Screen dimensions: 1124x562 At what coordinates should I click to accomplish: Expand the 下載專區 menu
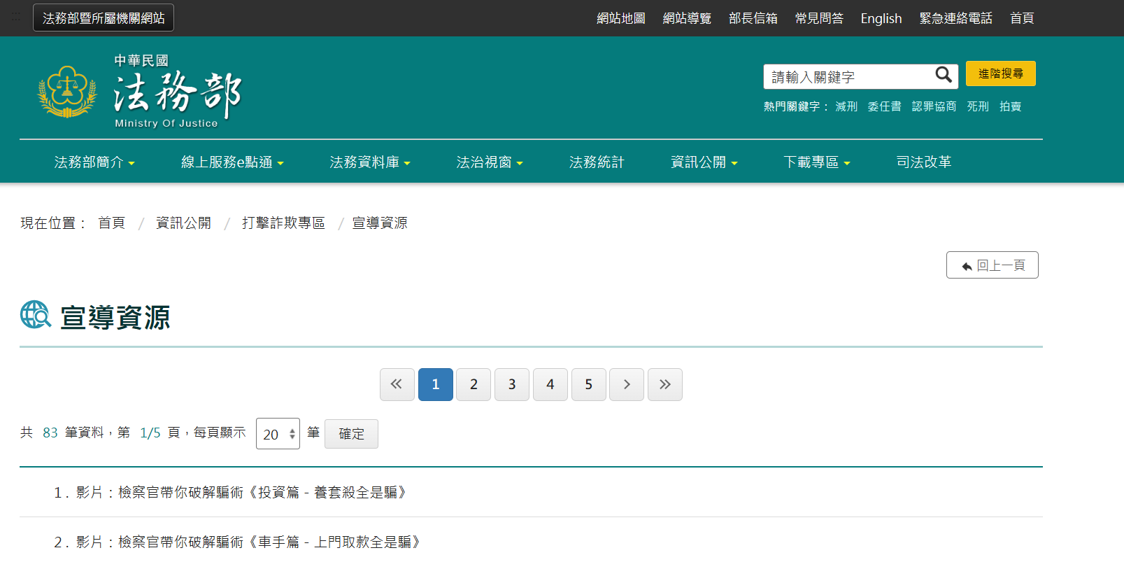pos(817,162)
